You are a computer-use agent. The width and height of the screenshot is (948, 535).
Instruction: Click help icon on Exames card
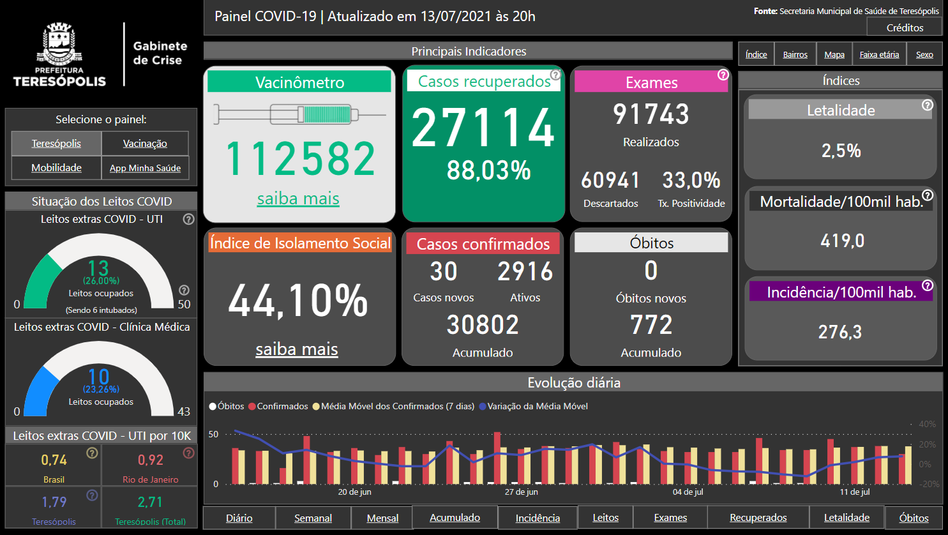(x=723, y=75)
